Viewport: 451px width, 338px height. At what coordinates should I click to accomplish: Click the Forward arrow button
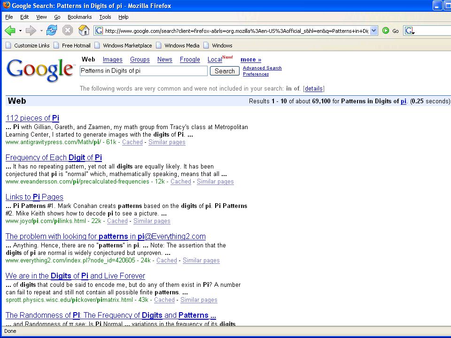click(31, 31)
